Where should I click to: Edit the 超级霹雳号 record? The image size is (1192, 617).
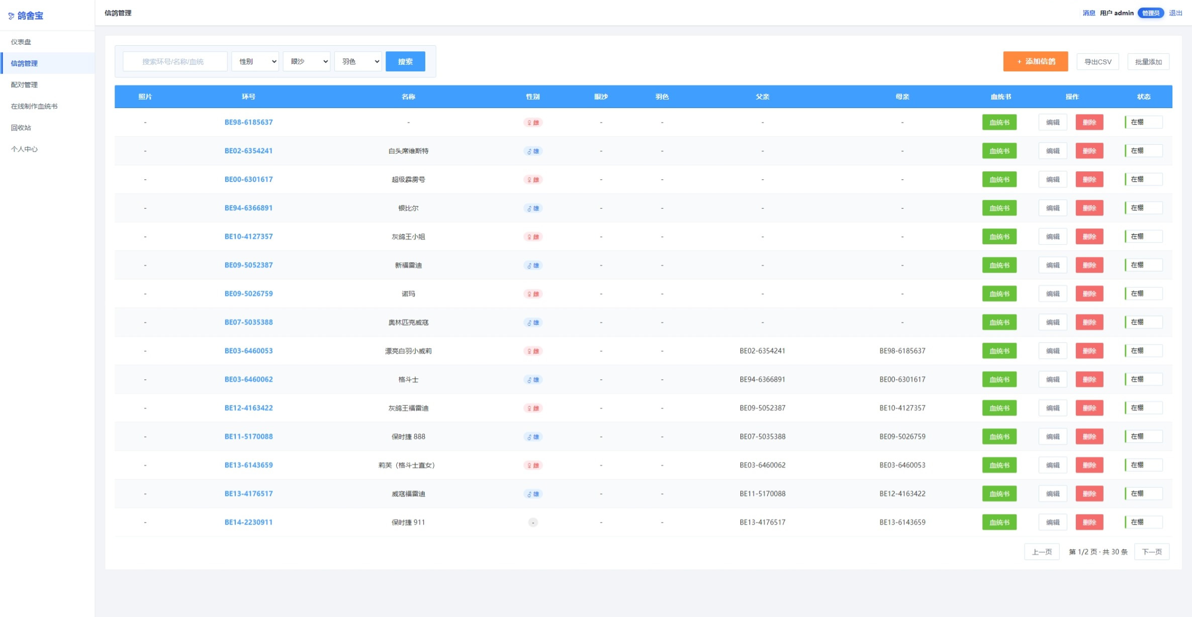point(1053,179)
